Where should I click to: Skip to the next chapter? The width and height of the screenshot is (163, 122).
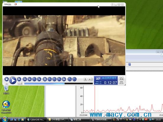click(30, 79)
